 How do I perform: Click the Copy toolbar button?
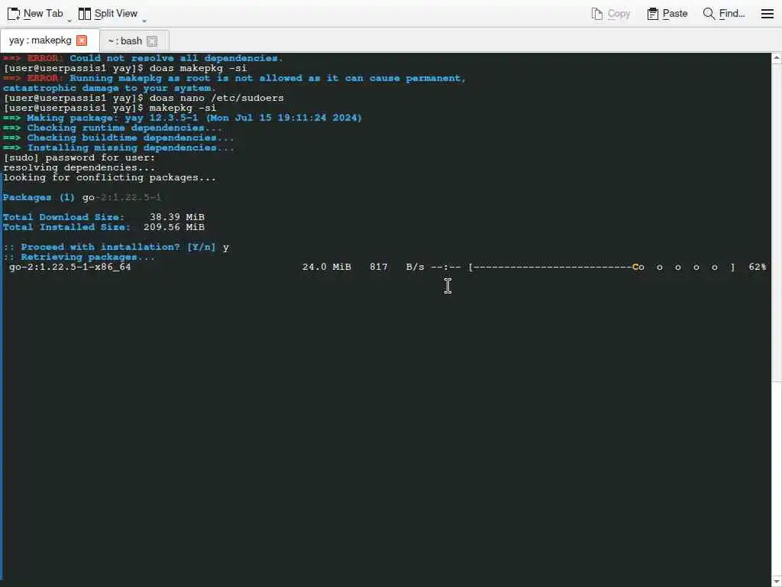610,14
